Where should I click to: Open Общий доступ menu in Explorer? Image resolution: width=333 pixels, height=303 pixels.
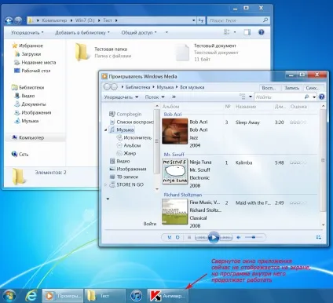pos(139,33)
